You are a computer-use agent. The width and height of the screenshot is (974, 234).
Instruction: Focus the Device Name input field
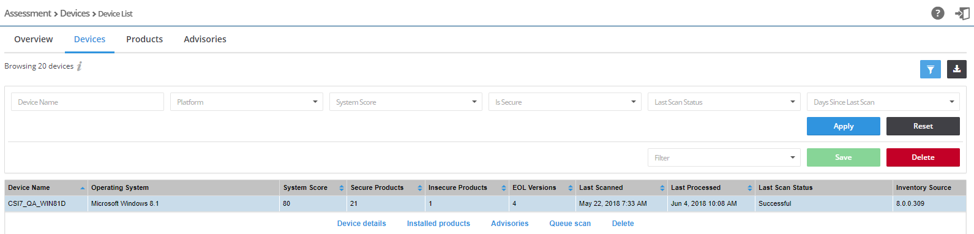click(x=88, y=102)
